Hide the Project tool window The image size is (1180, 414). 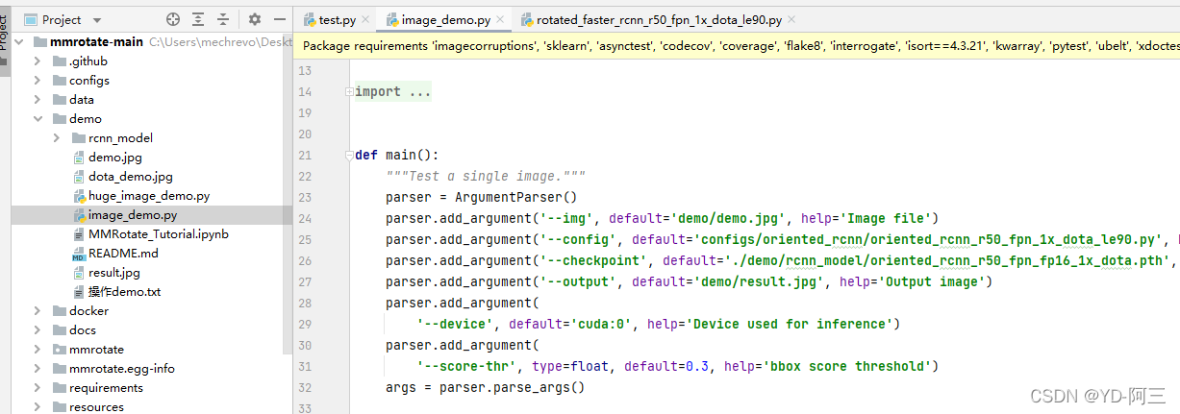click(x=280, y=19)
